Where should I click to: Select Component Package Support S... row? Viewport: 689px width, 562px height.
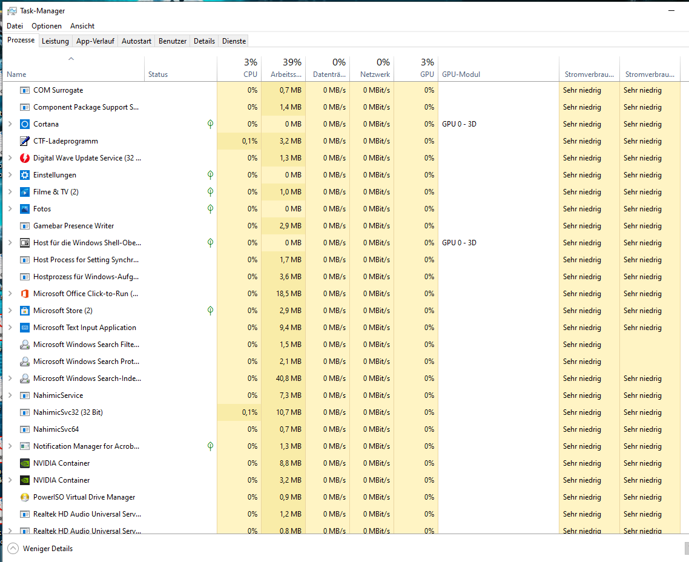pyautogui.click(x=342, y=107)
